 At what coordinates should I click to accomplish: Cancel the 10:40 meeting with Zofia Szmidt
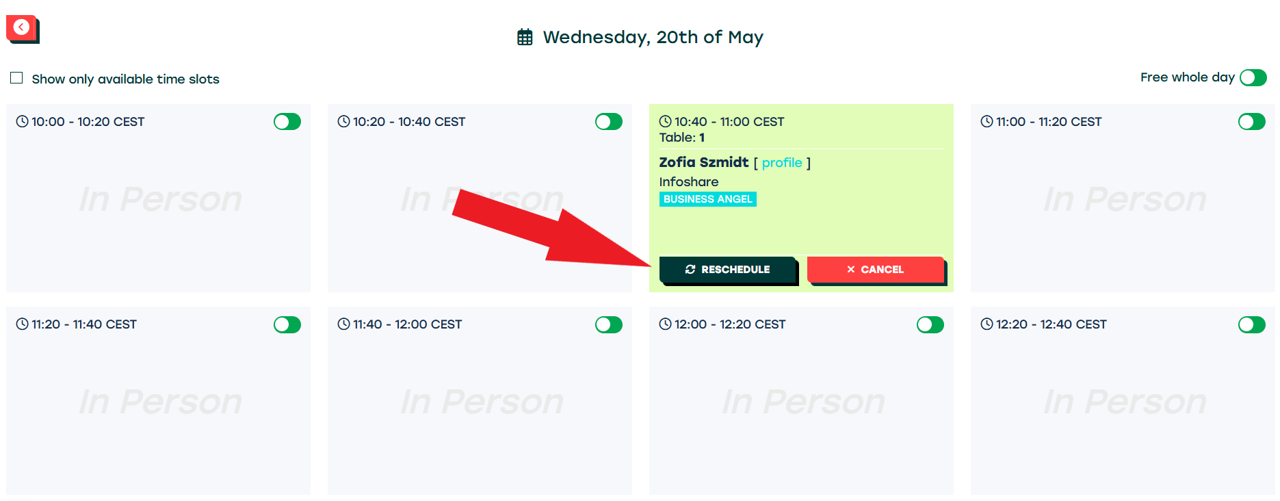[875, 270]
